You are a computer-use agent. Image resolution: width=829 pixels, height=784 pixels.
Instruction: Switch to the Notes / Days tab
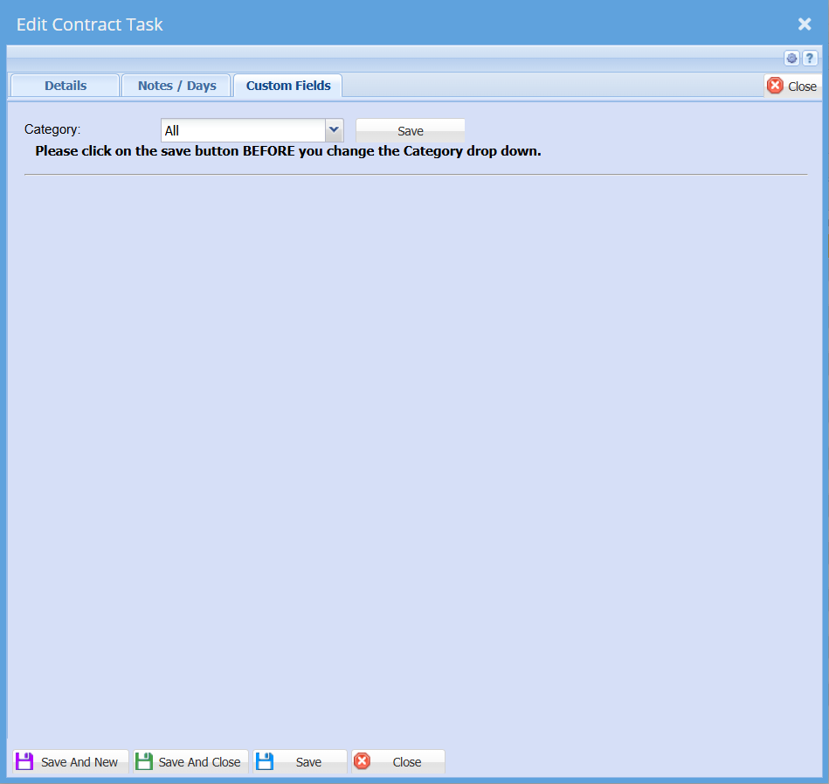coord(176,86)
